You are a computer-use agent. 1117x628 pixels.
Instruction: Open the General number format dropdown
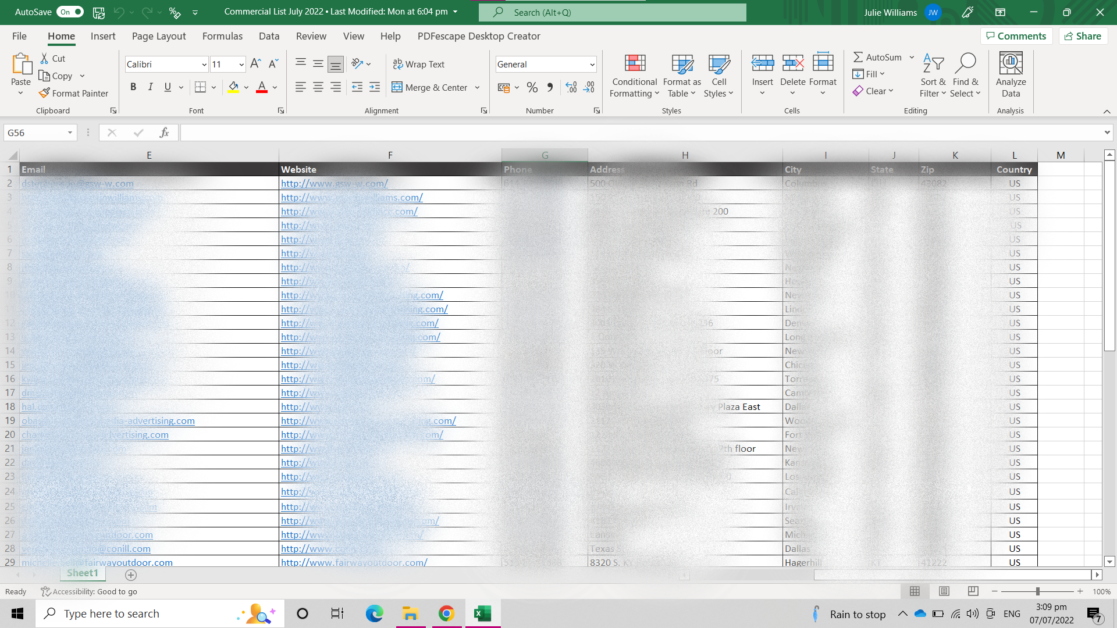click(592, 65)
